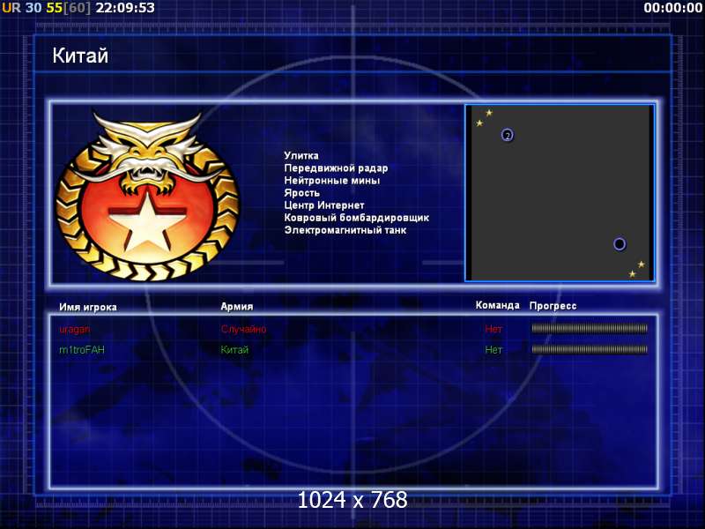Click the "Ярость" ability entry
The image size is (705, 529).
pos(301,193)
